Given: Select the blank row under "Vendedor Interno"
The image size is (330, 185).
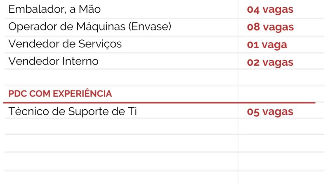Looking at the screenshot, I should click(120, 77).
